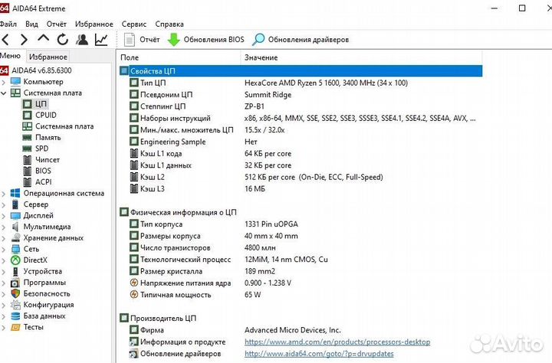The height and width of the screenshot is (363, 552).
Task: Select the Компьютер monitor icon in the tree
Action: (x=15, y=82)
